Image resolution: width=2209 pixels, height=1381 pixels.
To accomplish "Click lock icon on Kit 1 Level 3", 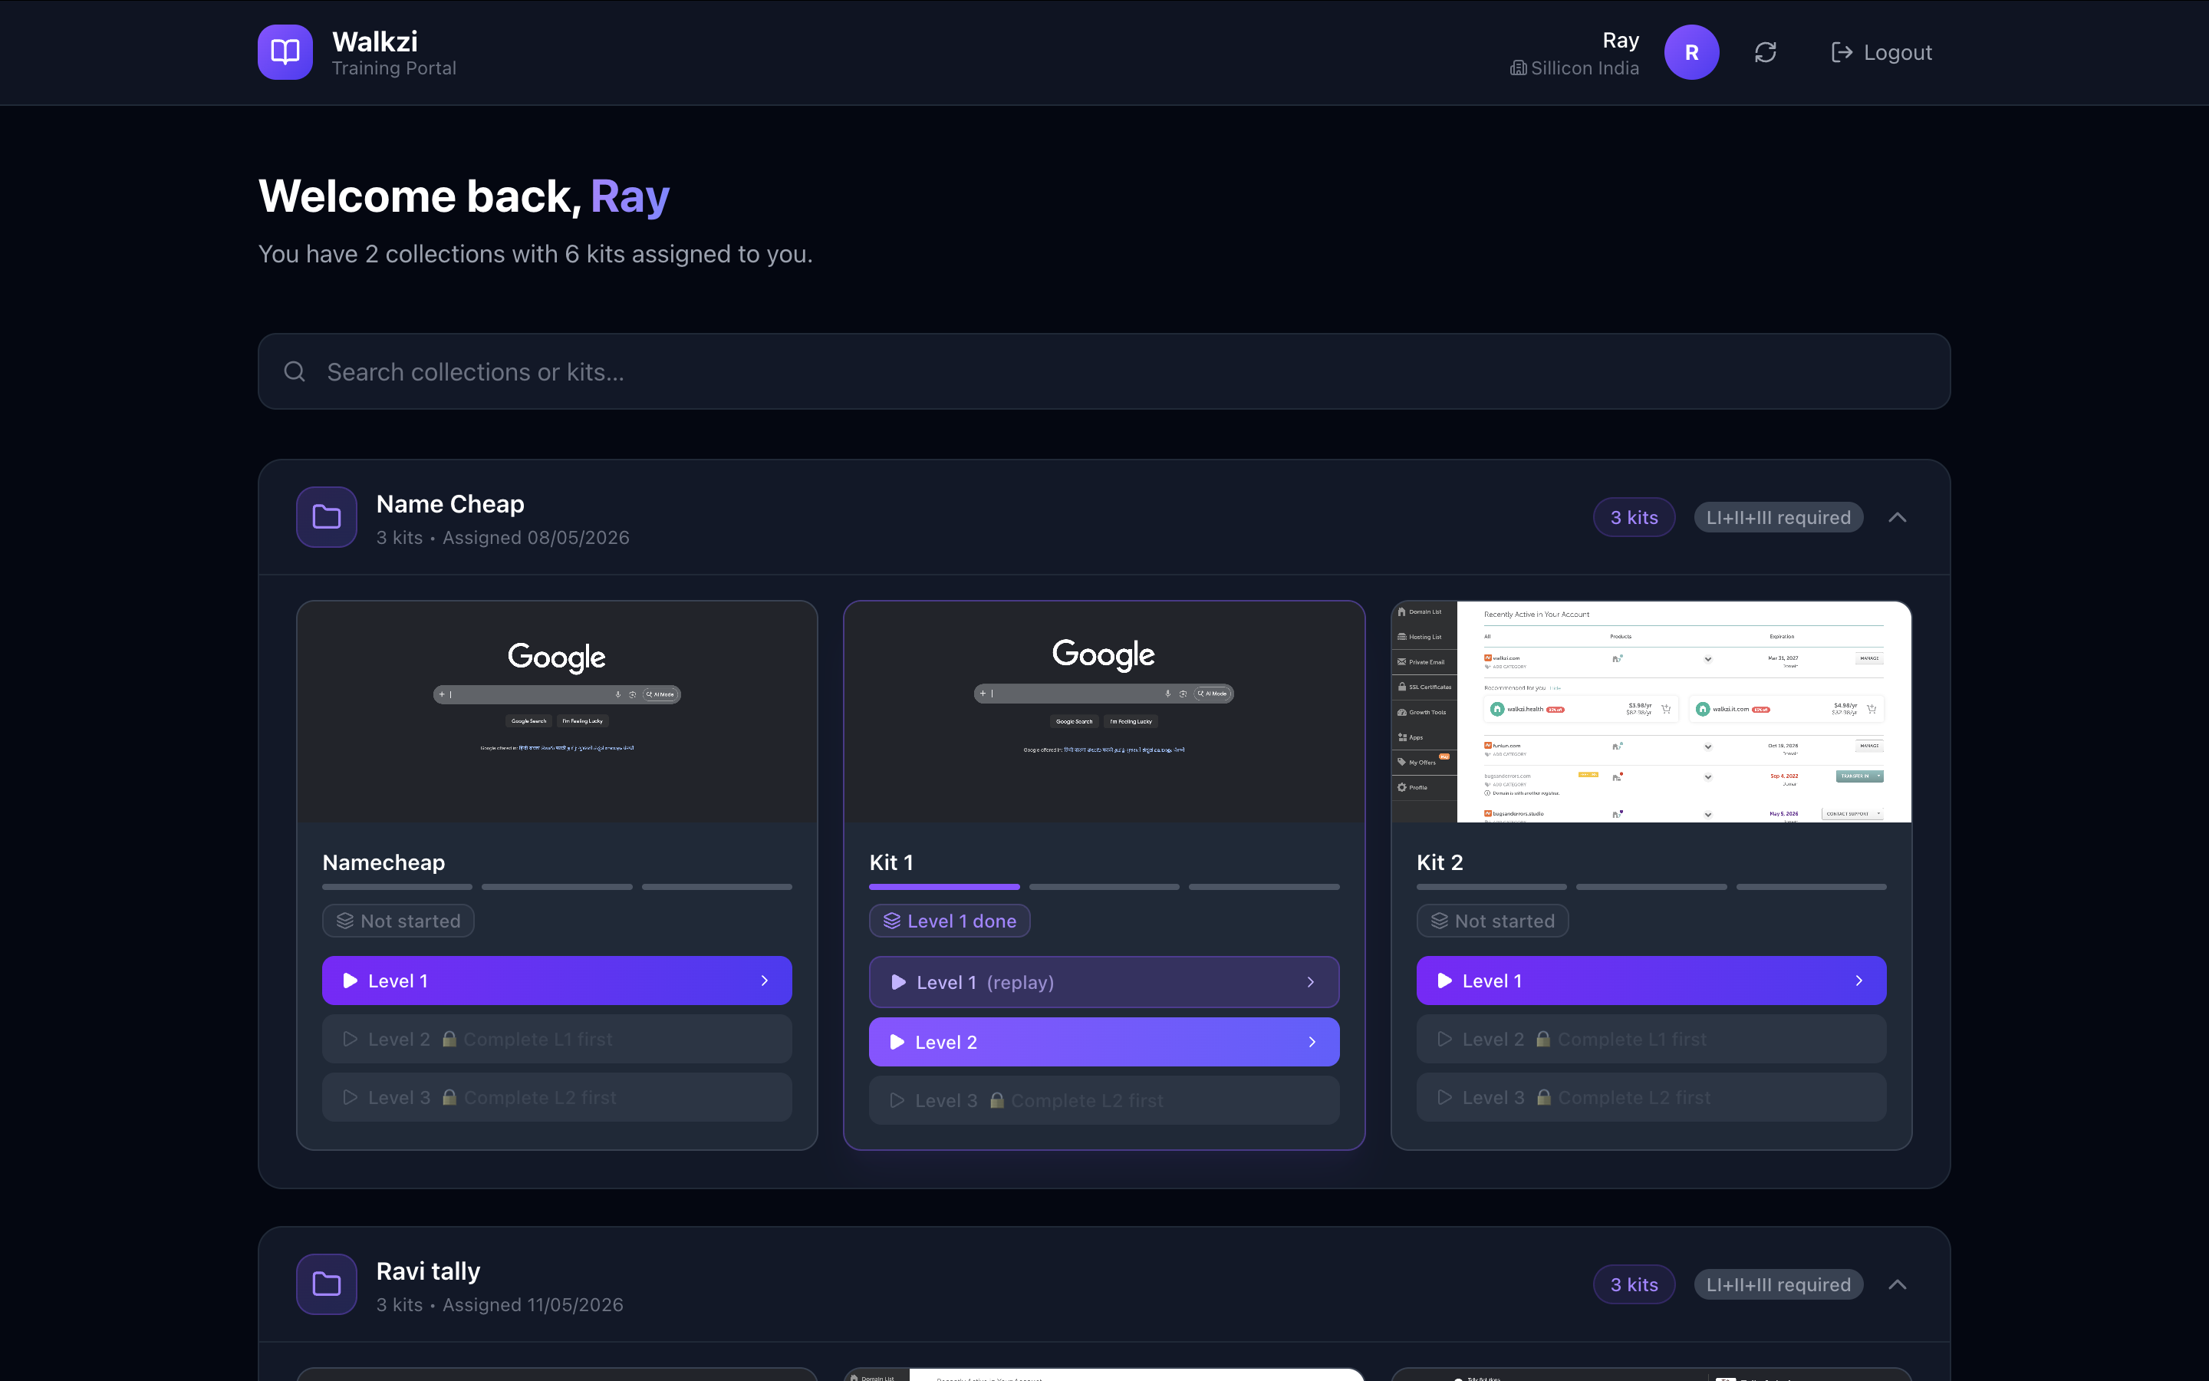I will point(997,1101).
